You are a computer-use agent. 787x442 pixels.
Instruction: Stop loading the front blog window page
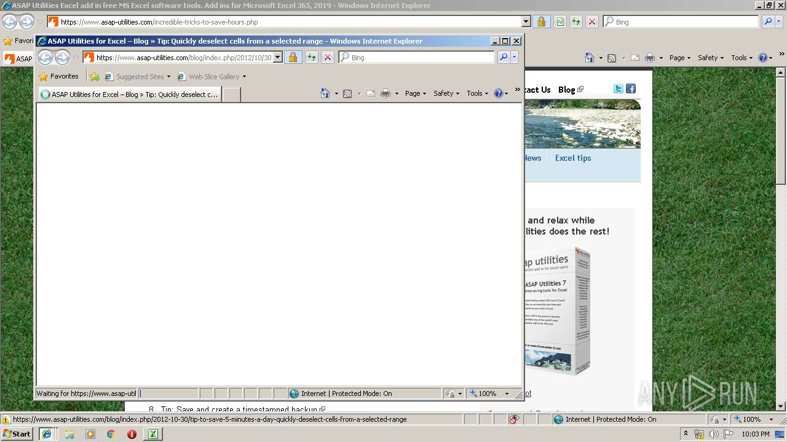(328, 57)
